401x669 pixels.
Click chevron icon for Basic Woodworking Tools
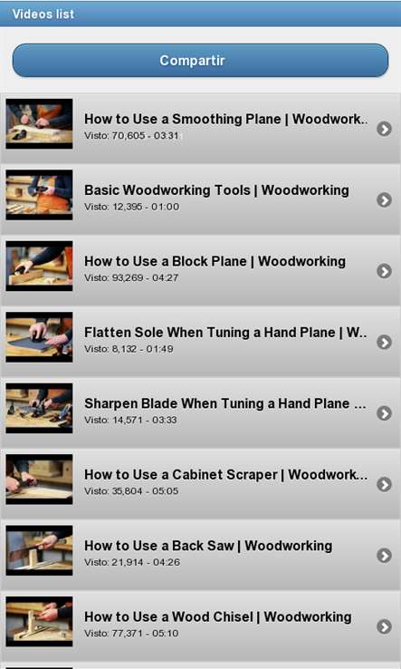tap(384, 199)
